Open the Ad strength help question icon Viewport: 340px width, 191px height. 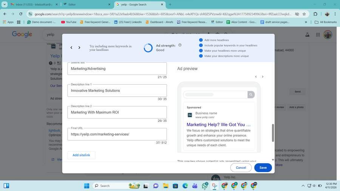coord(180,45)
